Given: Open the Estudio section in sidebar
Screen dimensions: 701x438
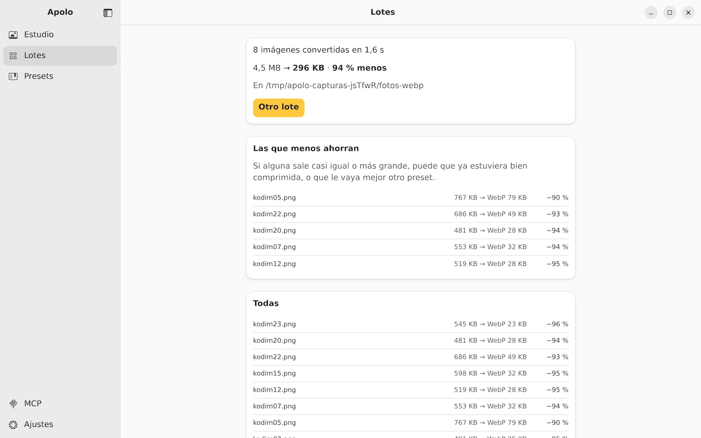Looking at the screenshot, I should tap(60, 34).
